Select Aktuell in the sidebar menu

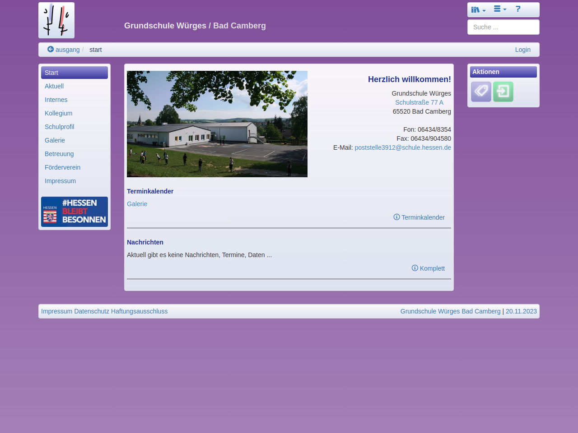(x=54, y=86)
